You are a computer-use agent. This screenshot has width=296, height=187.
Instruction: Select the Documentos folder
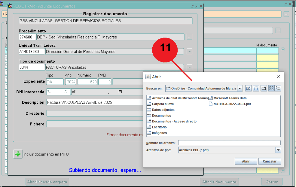pyautogui.click(x=161, y=115)
